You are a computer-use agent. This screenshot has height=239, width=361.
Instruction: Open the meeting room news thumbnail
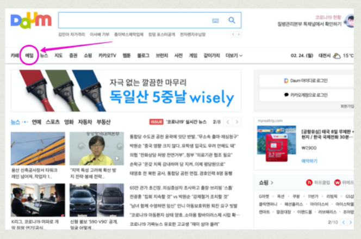click(38, 200)
